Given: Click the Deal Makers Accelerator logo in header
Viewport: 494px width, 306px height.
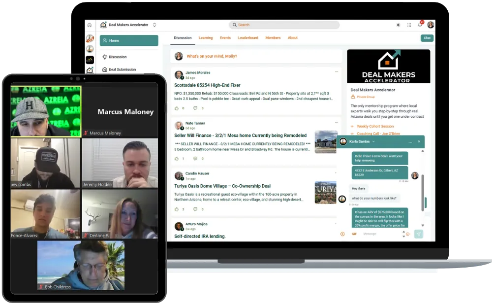Looking at the screenshot, I should [103, 25].
